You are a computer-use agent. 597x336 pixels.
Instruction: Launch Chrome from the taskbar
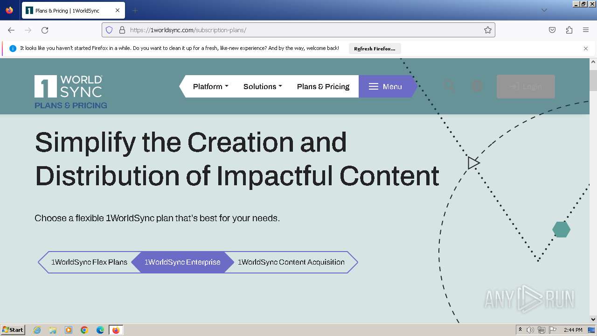pos(84,330)
